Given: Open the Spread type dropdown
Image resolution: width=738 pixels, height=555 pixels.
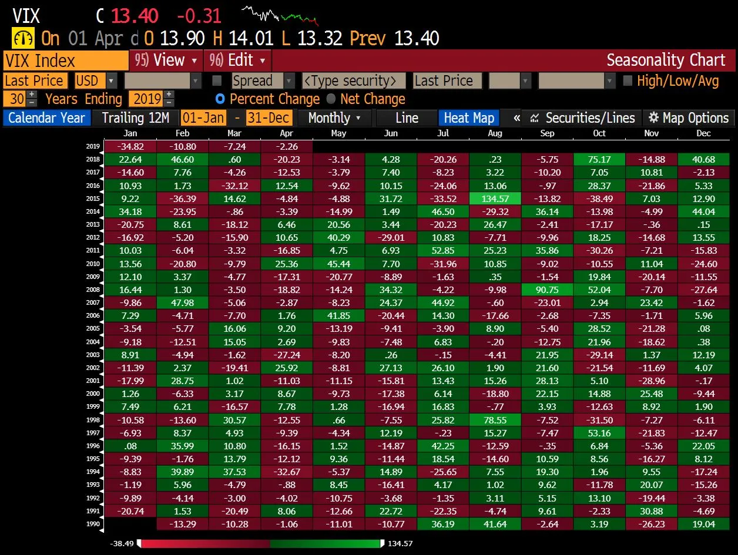Looking at the screenshot, I should point(290,80).
